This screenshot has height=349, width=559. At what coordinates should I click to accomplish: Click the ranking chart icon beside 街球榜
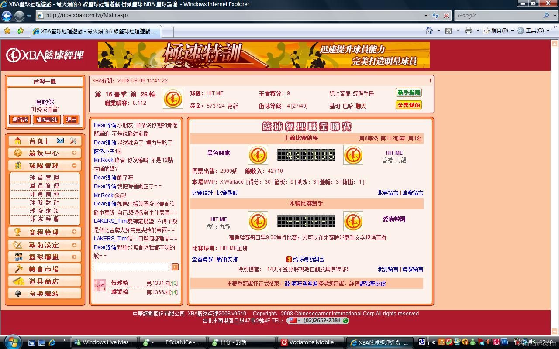(100, 285)
